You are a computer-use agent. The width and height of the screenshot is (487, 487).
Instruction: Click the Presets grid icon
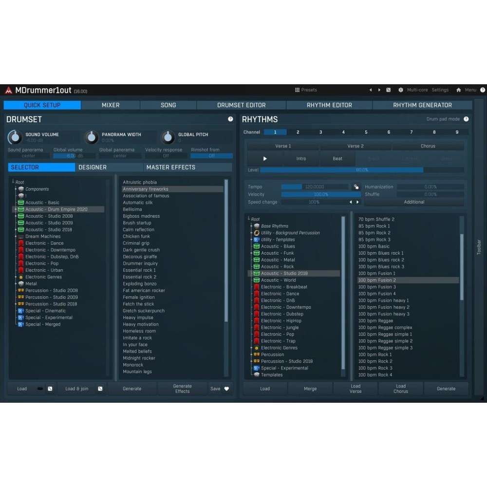[x=297, y=90]
